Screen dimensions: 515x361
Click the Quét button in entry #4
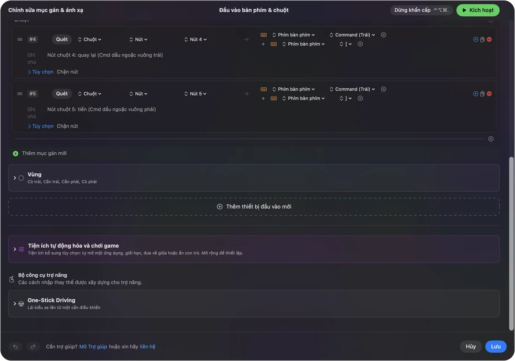(62, 39)
